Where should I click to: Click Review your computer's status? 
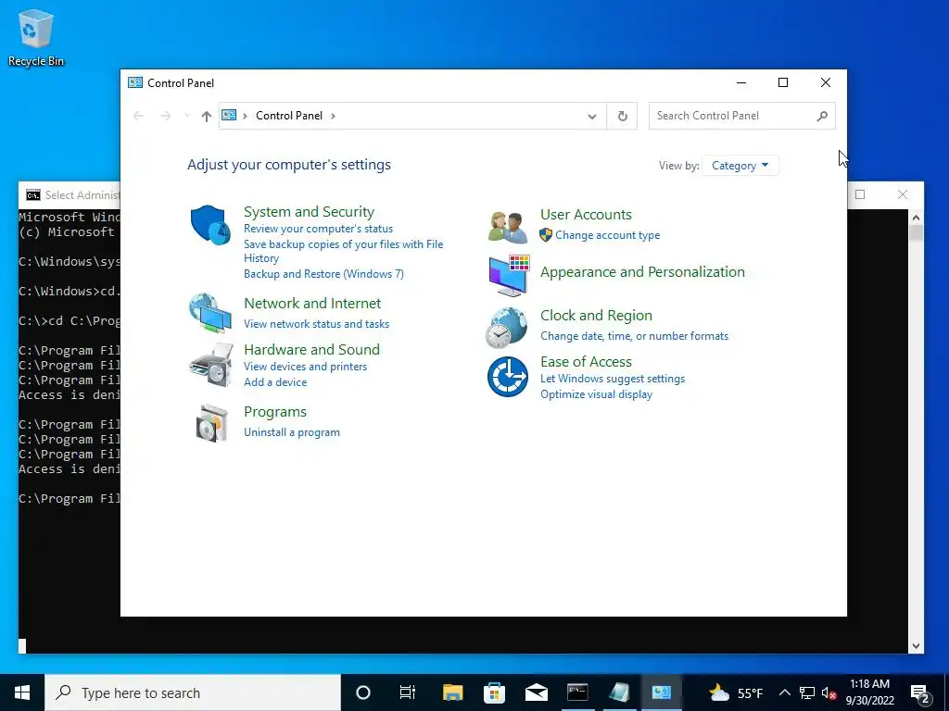point(319,229)
